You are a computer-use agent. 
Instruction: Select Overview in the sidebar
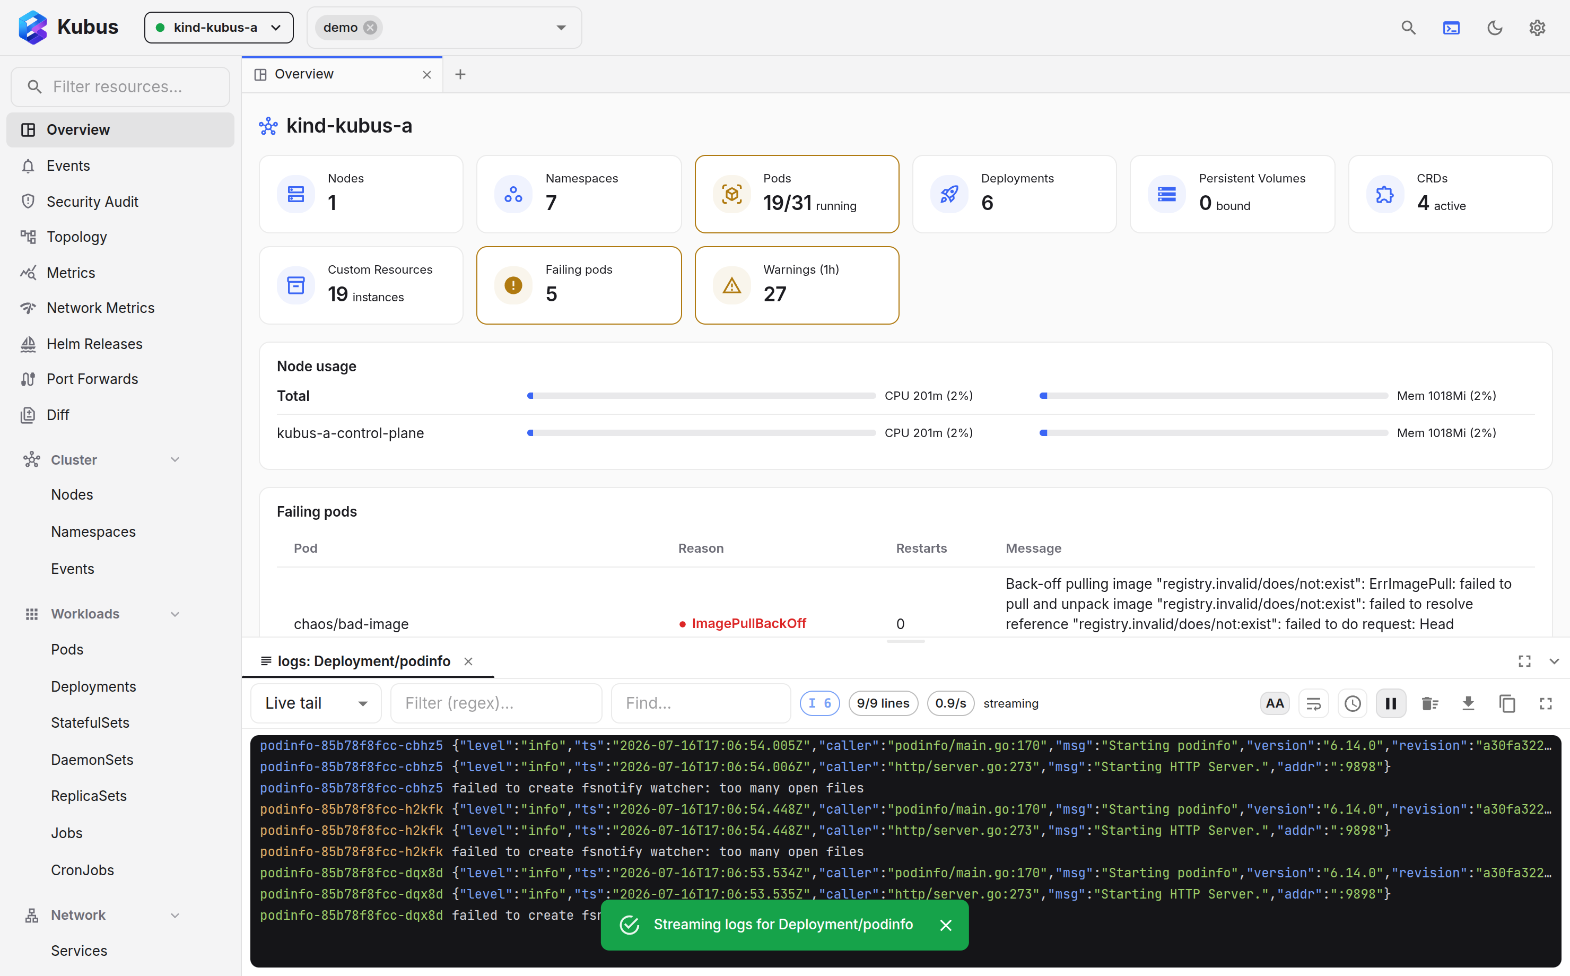pos(120,130)
